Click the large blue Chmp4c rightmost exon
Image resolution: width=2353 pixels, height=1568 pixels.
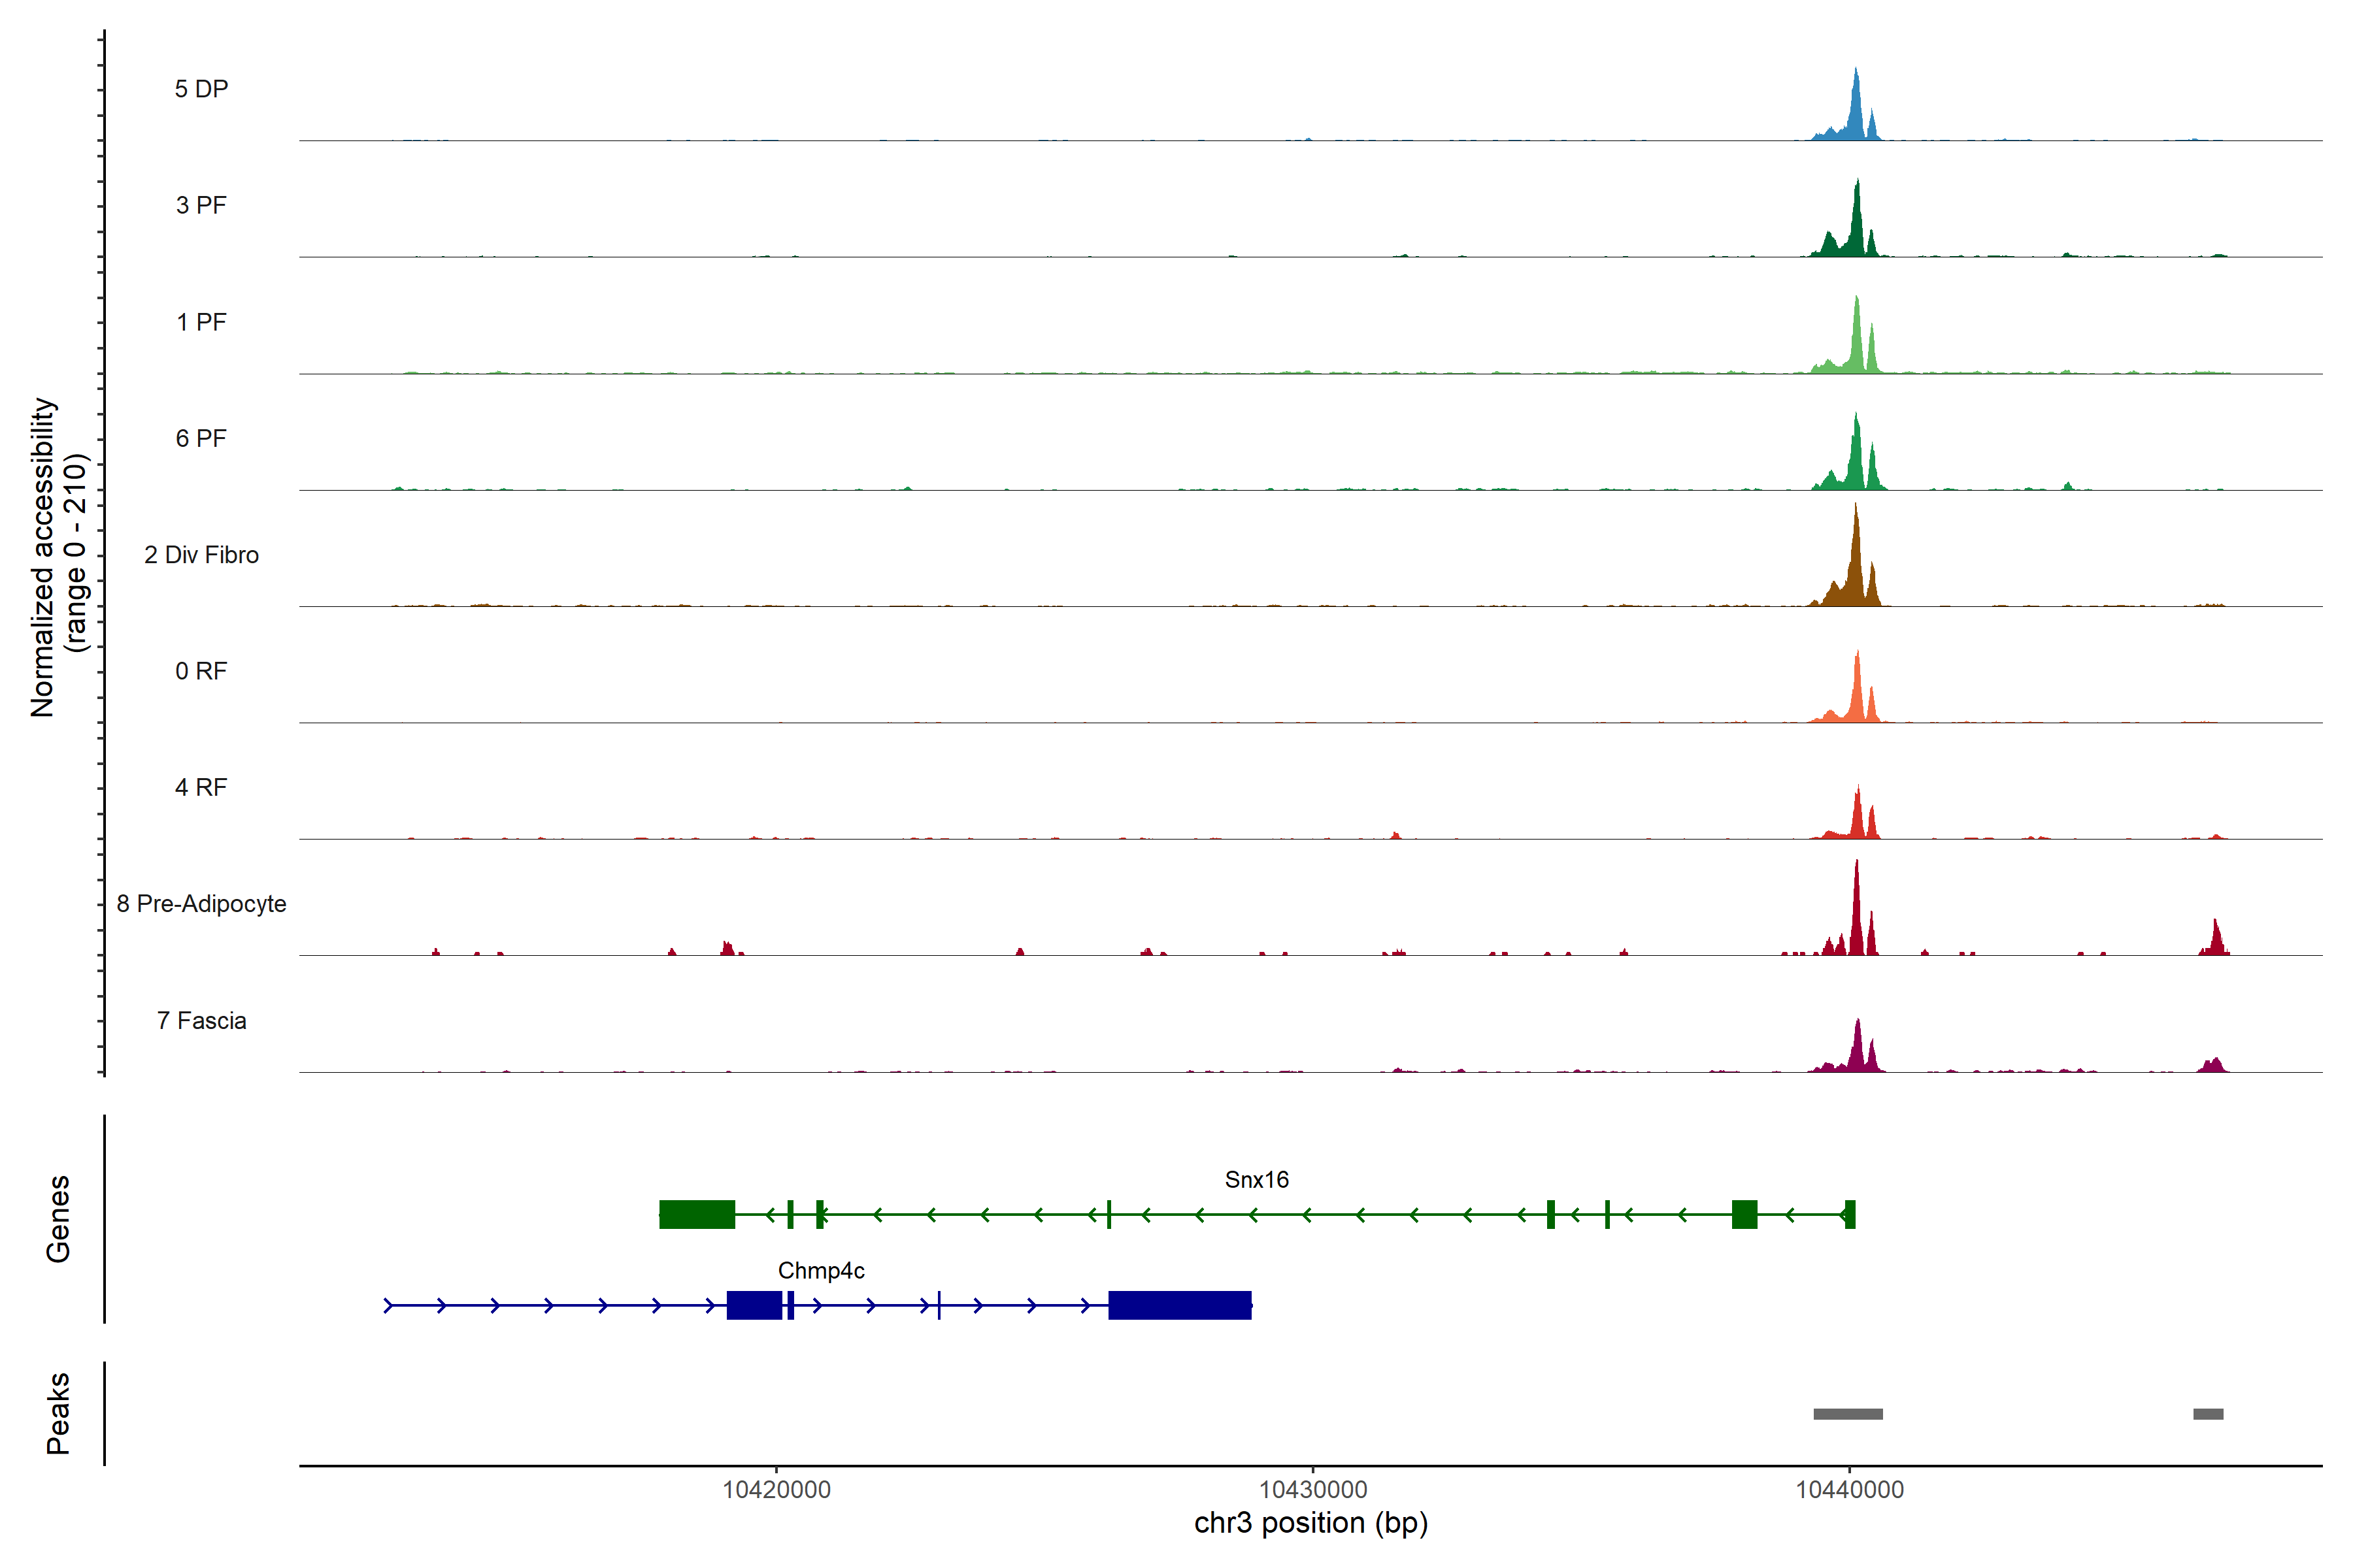pos(1180,1305)
